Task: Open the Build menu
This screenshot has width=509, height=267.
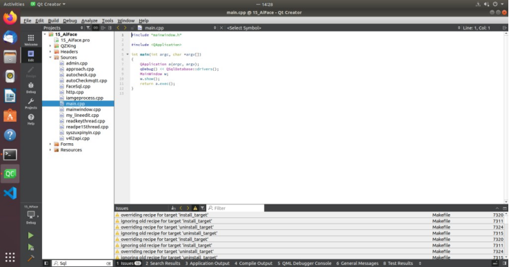Action: 53,21
